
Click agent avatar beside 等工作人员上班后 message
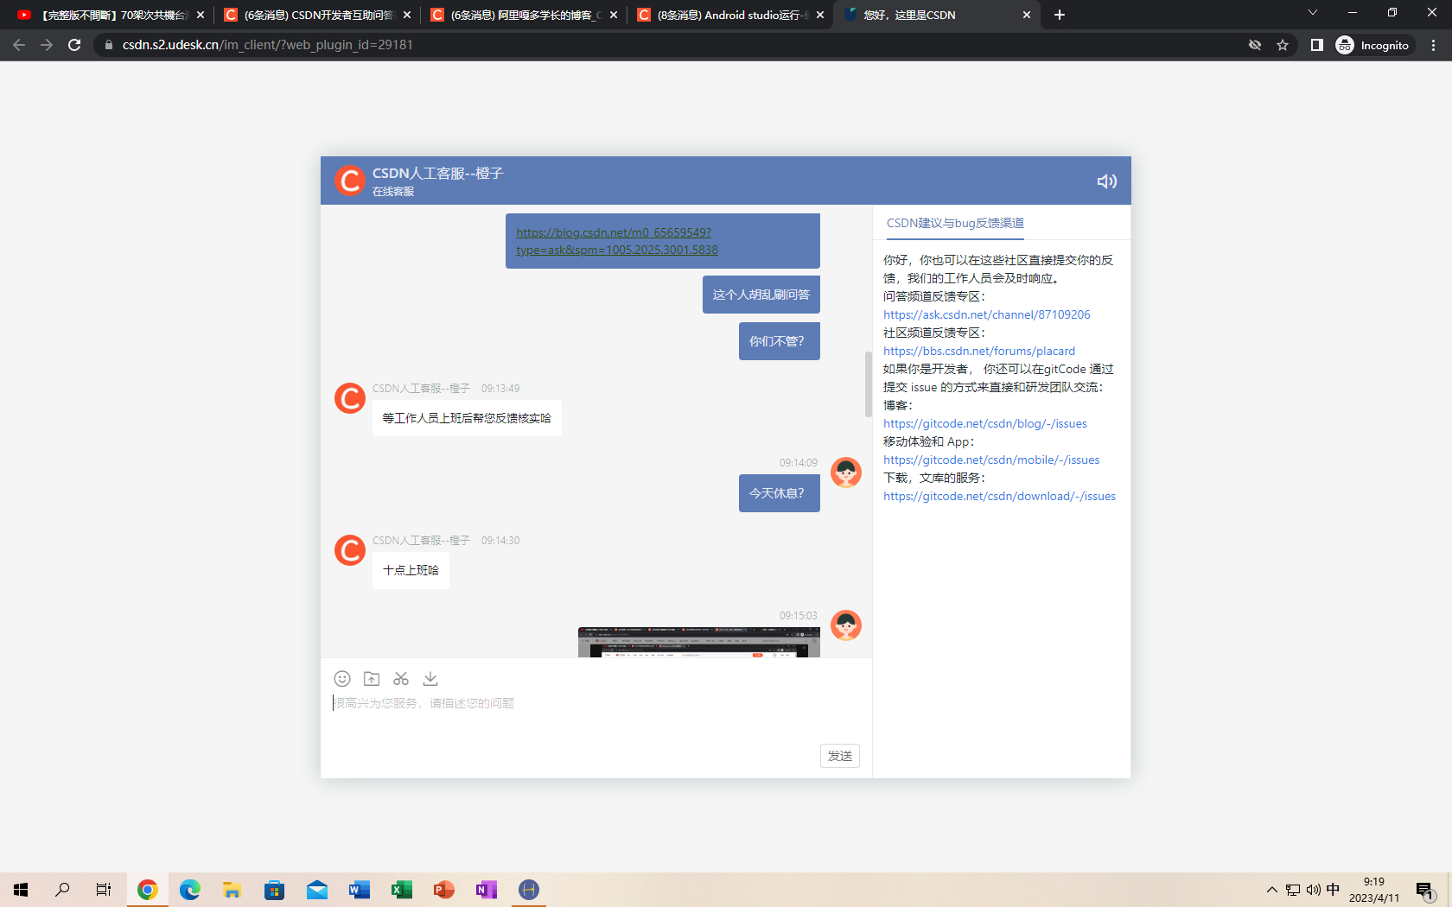point(350,398)
